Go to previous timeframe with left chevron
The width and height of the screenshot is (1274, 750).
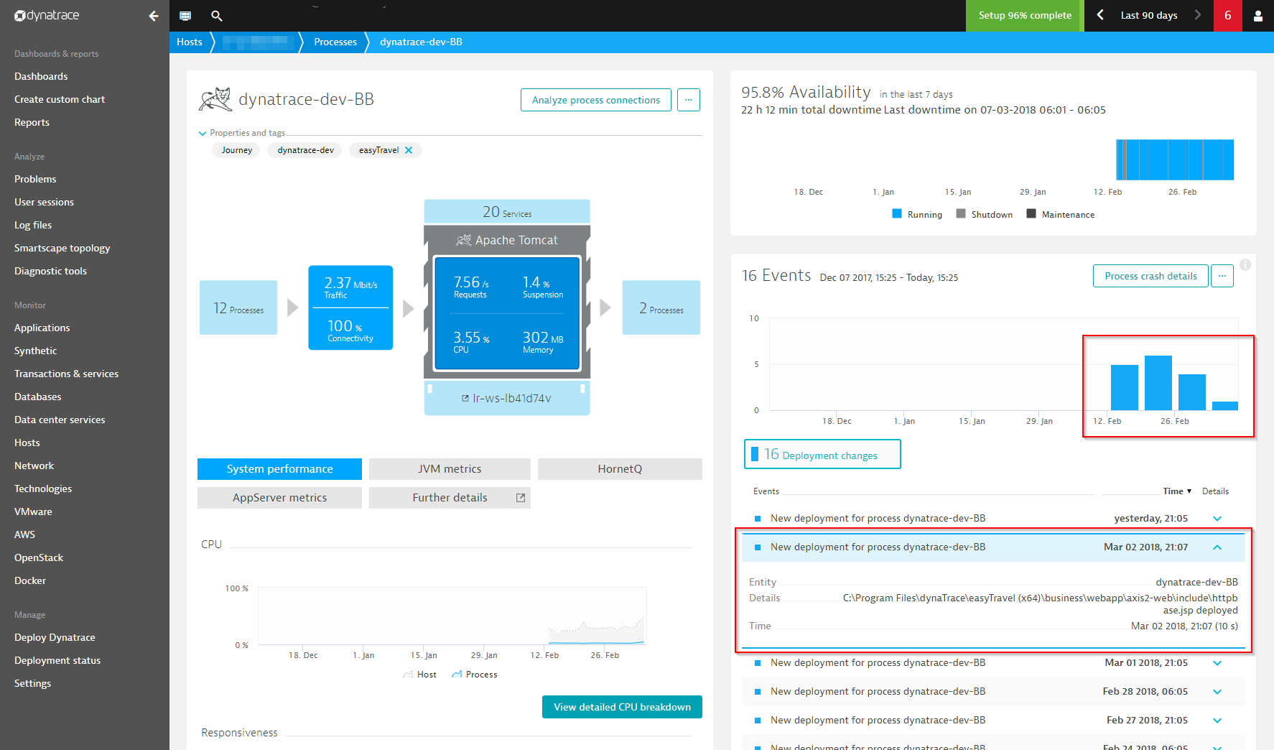[x=1099, y=15]
